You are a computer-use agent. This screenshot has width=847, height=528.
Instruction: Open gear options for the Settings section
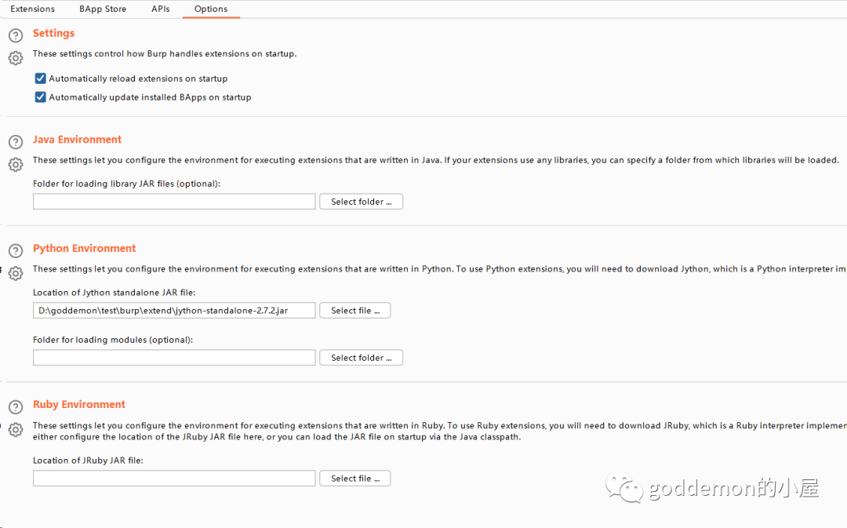16,58
